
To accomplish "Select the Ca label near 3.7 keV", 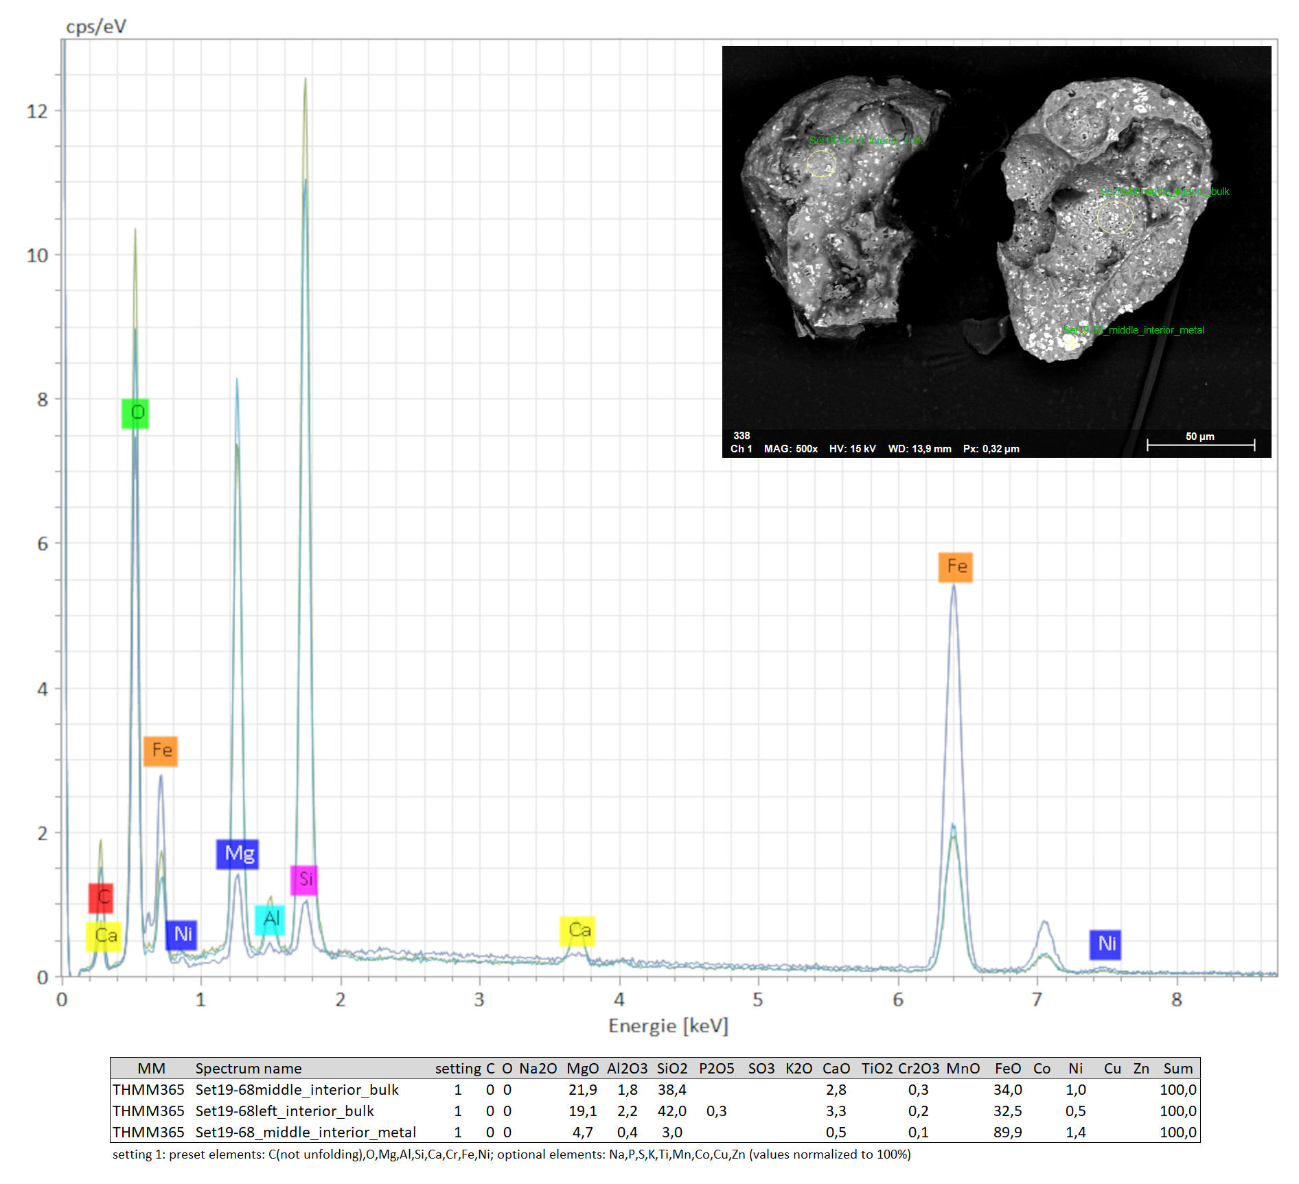I will click(x=577, y=931).
